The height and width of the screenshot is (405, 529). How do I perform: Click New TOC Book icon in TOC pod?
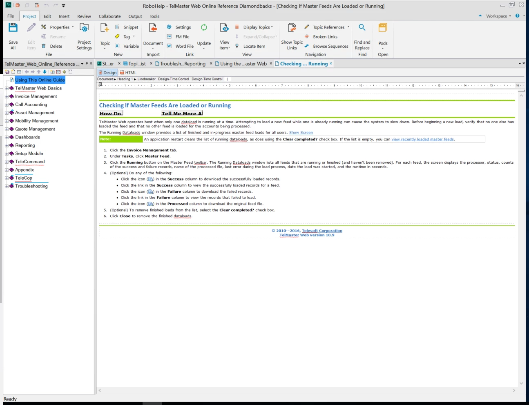click(7, 72)
